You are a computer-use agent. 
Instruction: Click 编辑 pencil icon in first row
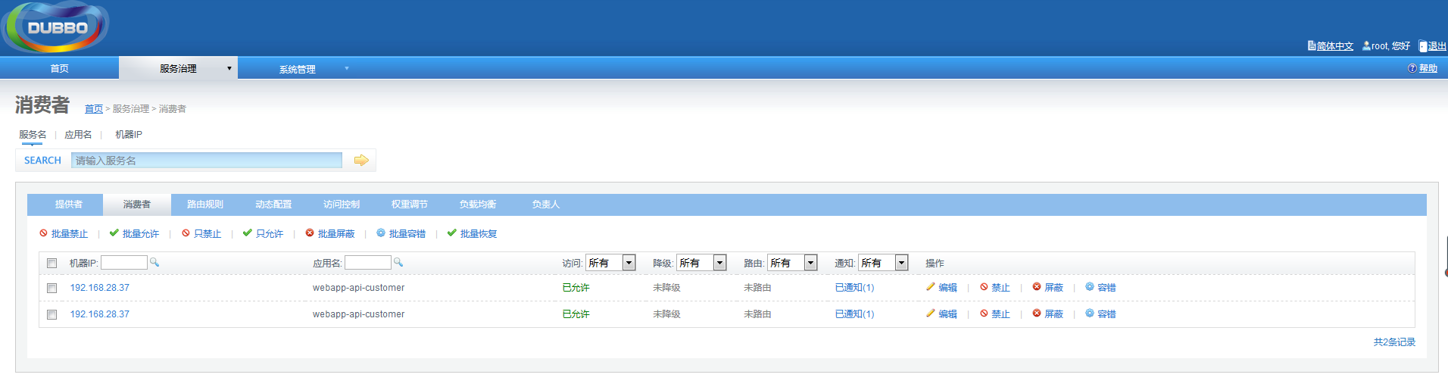click(x=930, y=287)
